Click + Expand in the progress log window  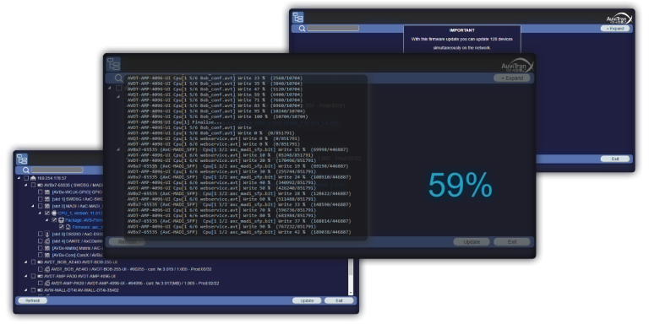point(511,78)
